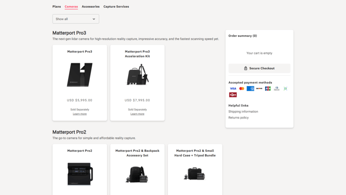Click the dark red payment card icon
Viewport: 346px width, 195px height.
tap(233, 95)
